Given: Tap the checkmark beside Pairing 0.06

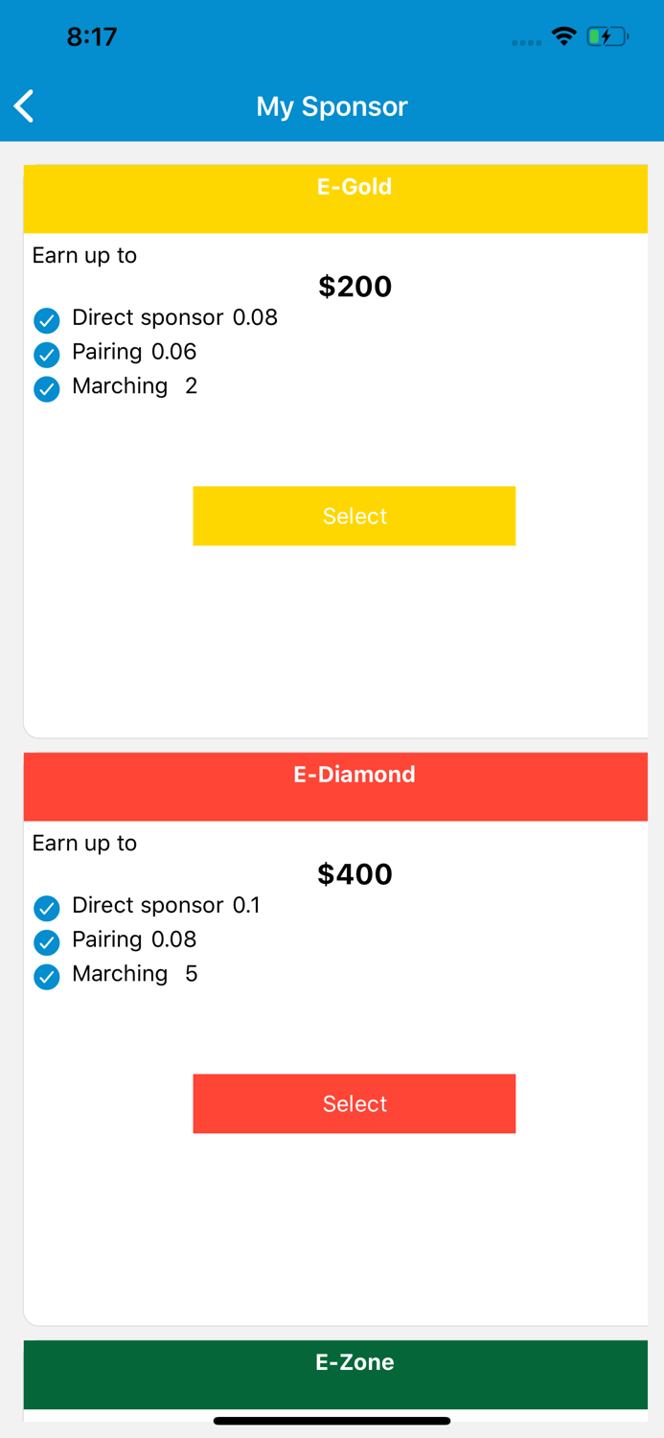Looking at the screenshot, I should (46, 355).
